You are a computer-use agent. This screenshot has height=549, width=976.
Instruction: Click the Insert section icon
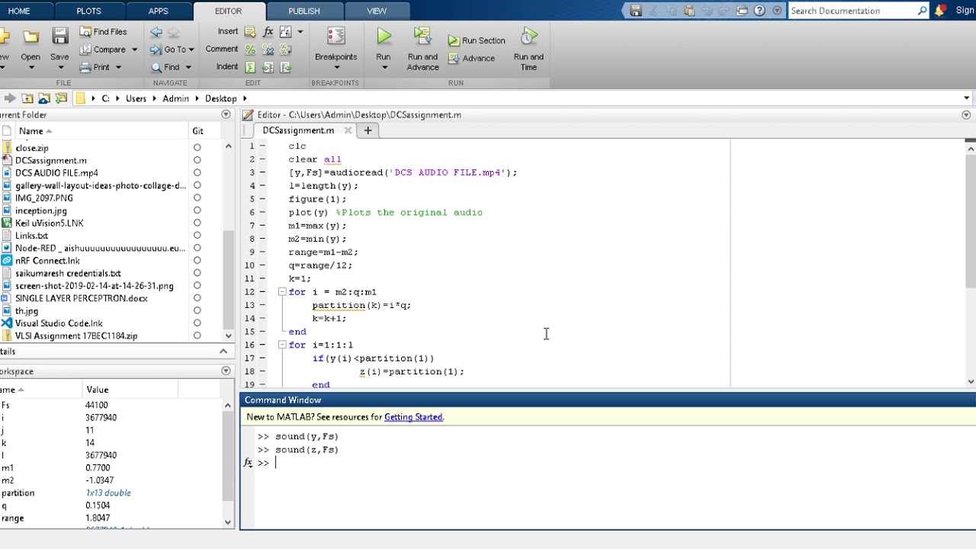tap(250, 32)
